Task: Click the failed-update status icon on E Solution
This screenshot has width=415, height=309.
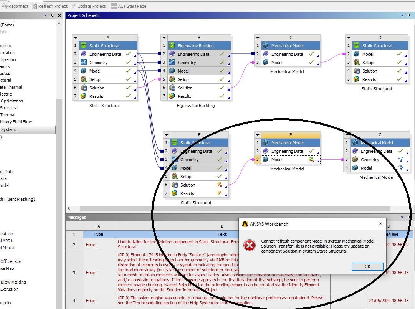Action: coord(220,184)
